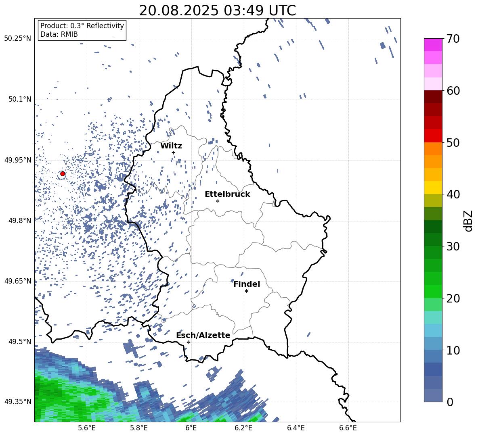Click the 50.1°N latitude label
Screen dimensions: 478x436
pyautogui.click(x=20, y=100)
